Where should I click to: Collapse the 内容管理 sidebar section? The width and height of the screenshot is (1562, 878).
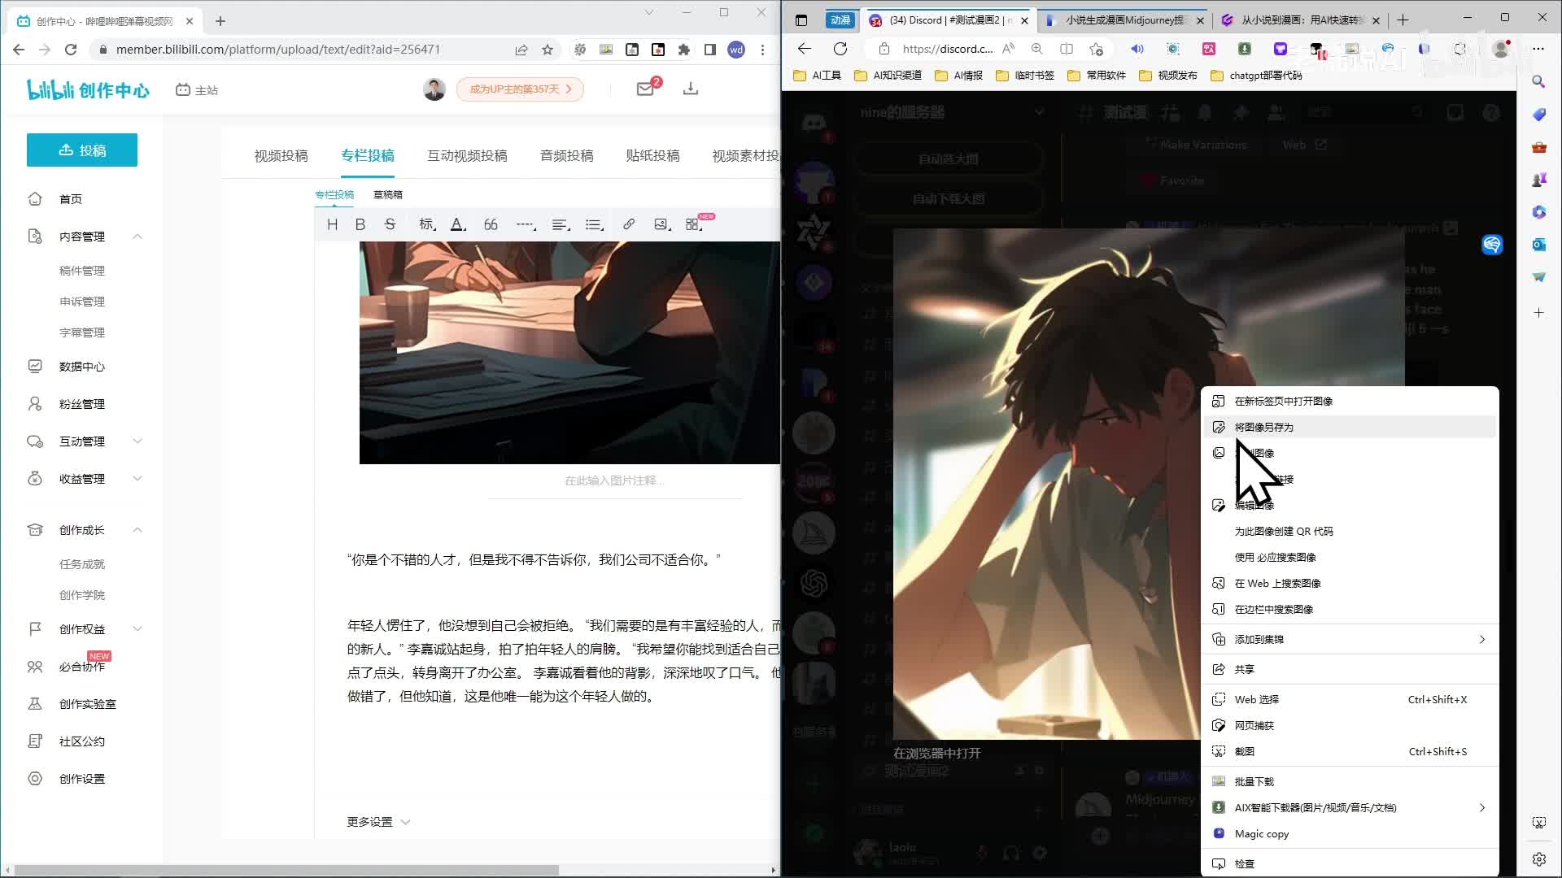[137, 237]
